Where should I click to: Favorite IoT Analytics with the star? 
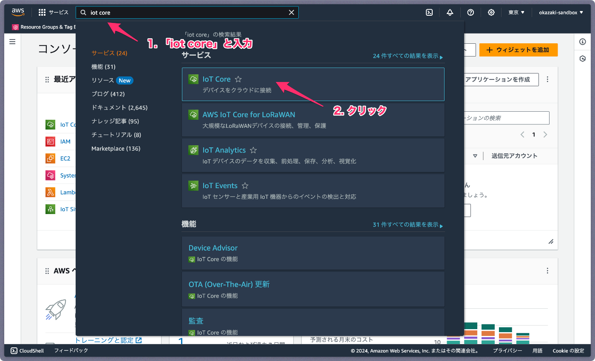253,150
